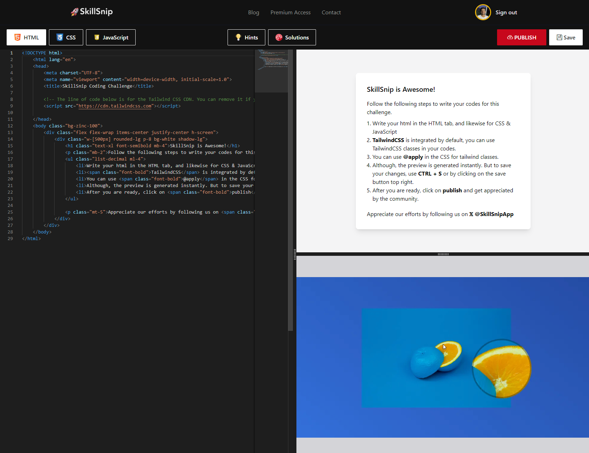Viewport: 589px width, 453px height.
Task: Click the JavaScript shield icon
Action: [x=97, y=37]
